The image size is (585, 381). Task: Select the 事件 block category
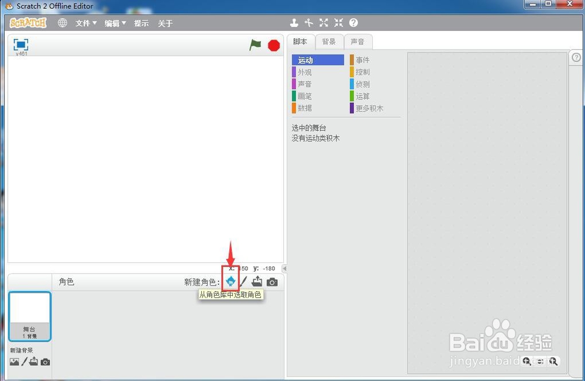[x=363, y=59]
